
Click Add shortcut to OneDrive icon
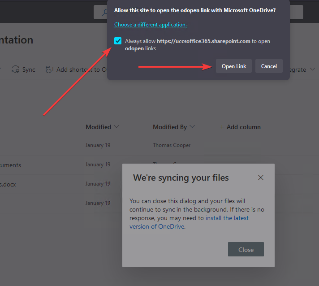pyautogui.click(x=49, y=69)
